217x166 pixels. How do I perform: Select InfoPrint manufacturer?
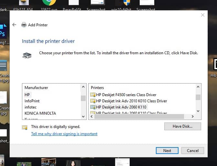click(x=32, y=101)
